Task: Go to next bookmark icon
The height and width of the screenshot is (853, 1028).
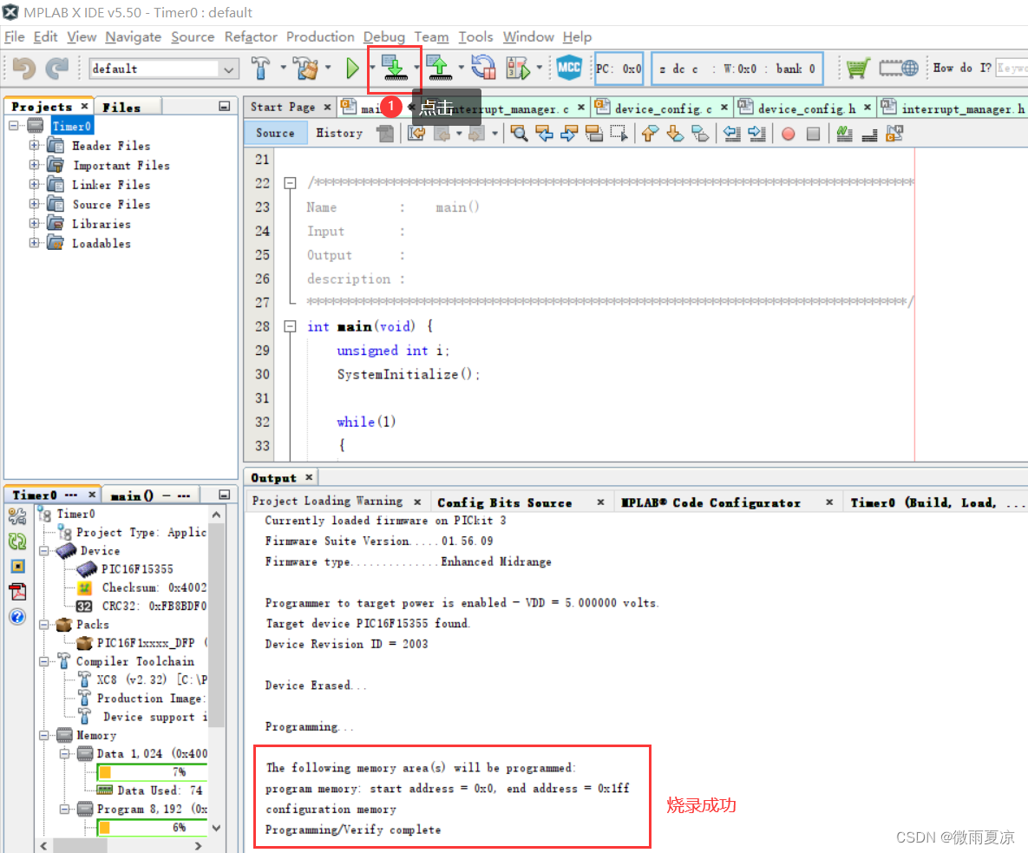Action: point(675,134)
